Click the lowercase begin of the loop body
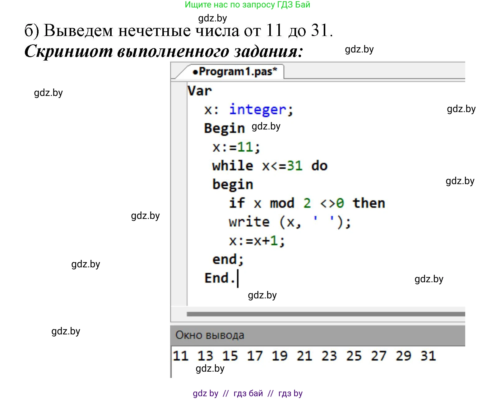The width and height of the screenshot is (496, 399). pyautogui.click(x=232, y=184)
